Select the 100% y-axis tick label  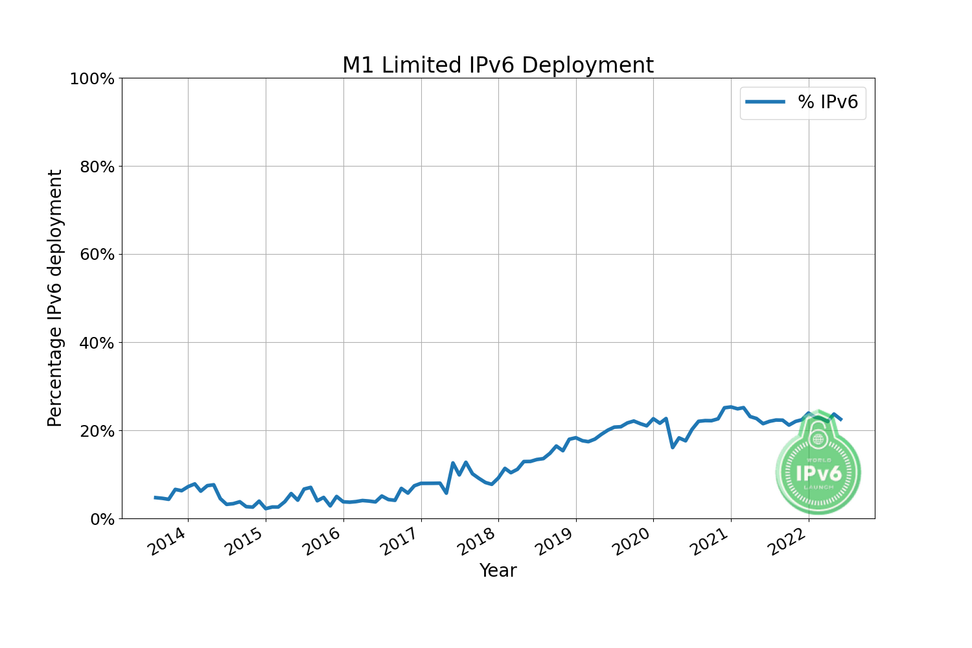[x=91, y=79]
